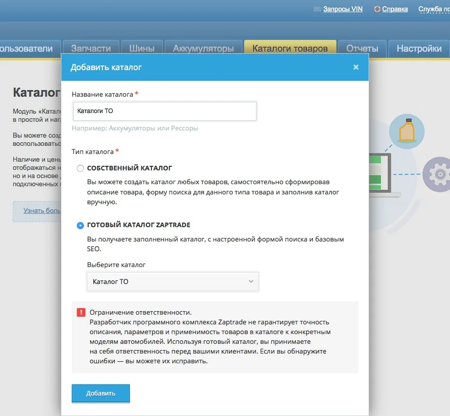450x416 pixels.
Task: Close the Добавить каталог dialog with X
Action: 356,67
